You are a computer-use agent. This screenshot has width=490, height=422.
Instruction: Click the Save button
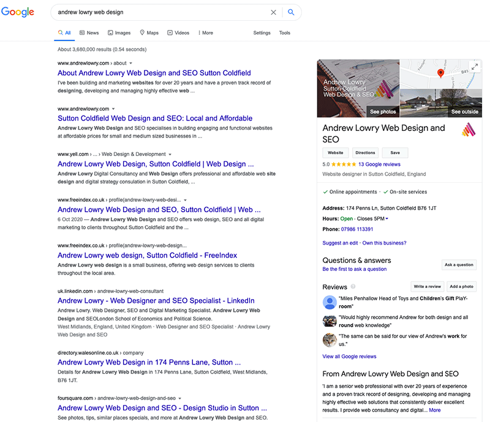click(x=395, y=153)
